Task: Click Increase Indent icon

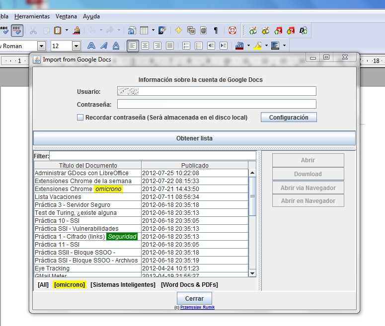Action: point(224,46)
